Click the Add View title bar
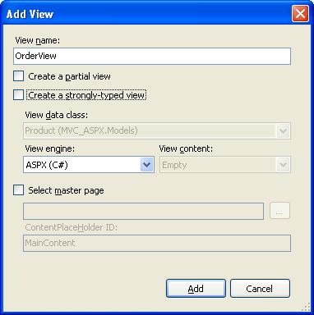This screenshot has height=315, width=314. point(148,14)
